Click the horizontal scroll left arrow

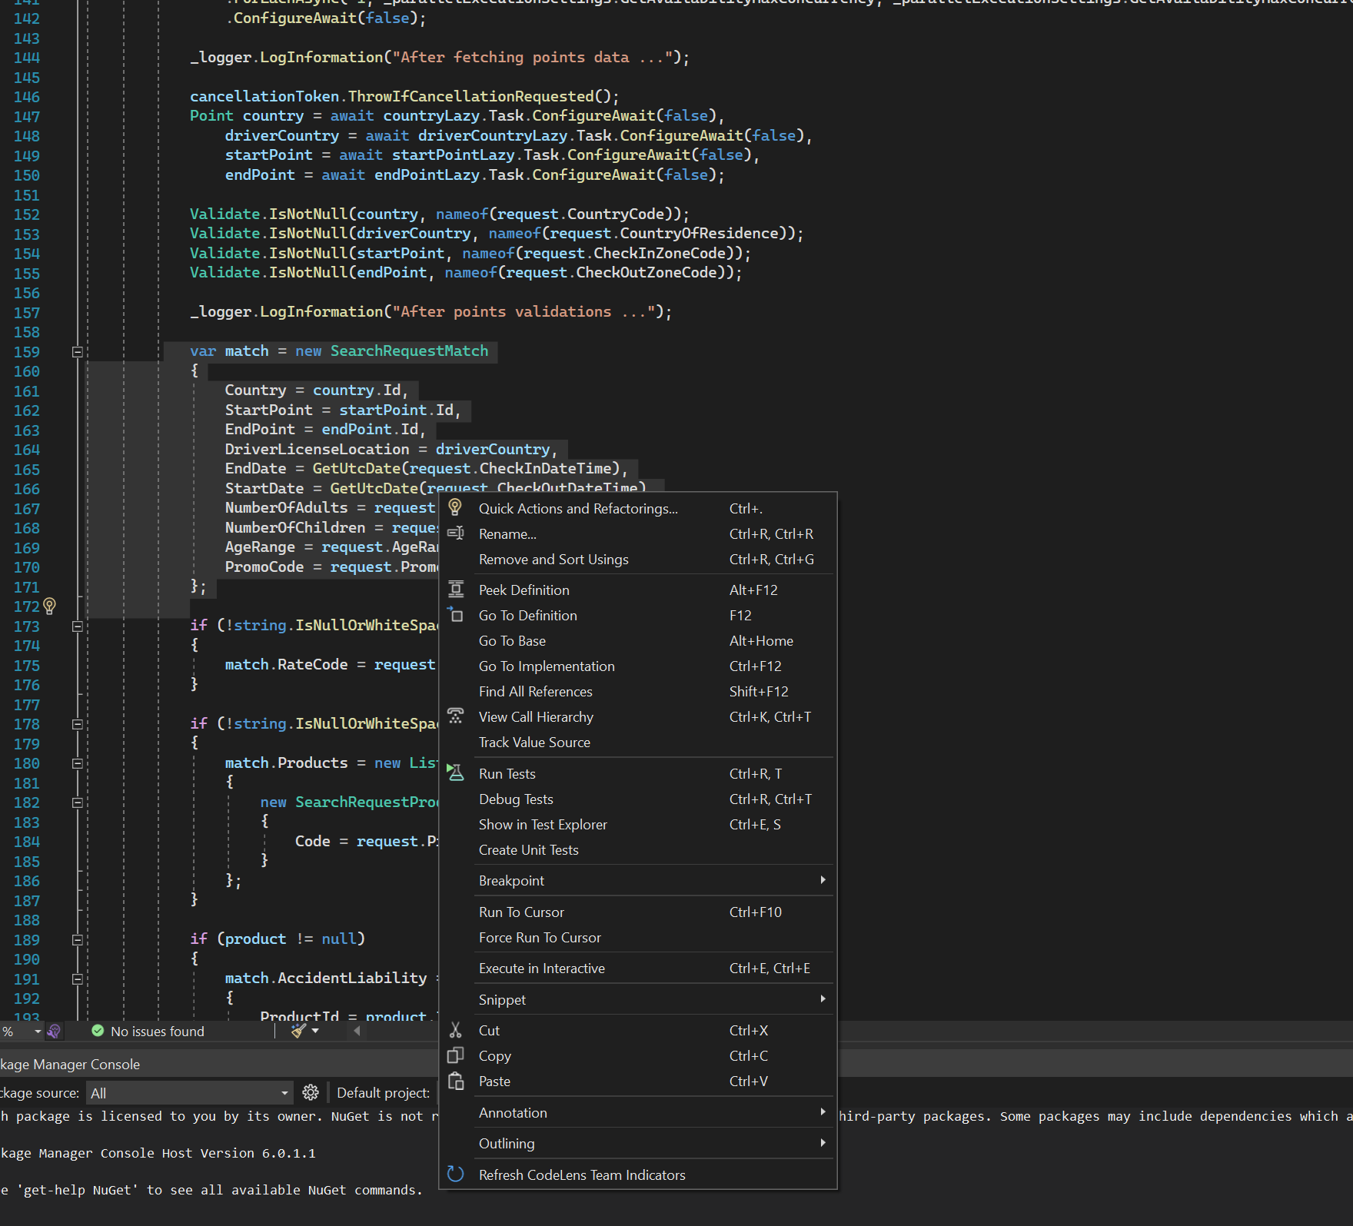pos(357,1031)
